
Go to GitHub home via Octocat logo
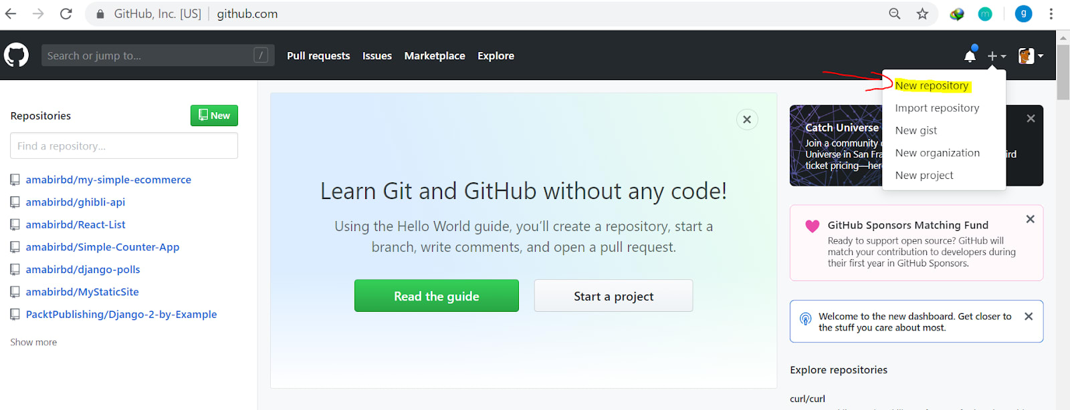click(16, 55)
